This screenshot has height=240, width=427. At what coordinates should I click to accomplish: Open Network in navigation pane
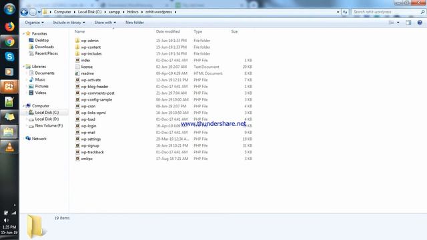(39, 139)
